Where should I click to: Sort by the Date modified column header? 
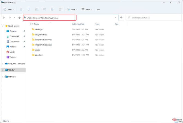(x=78, y=24)
